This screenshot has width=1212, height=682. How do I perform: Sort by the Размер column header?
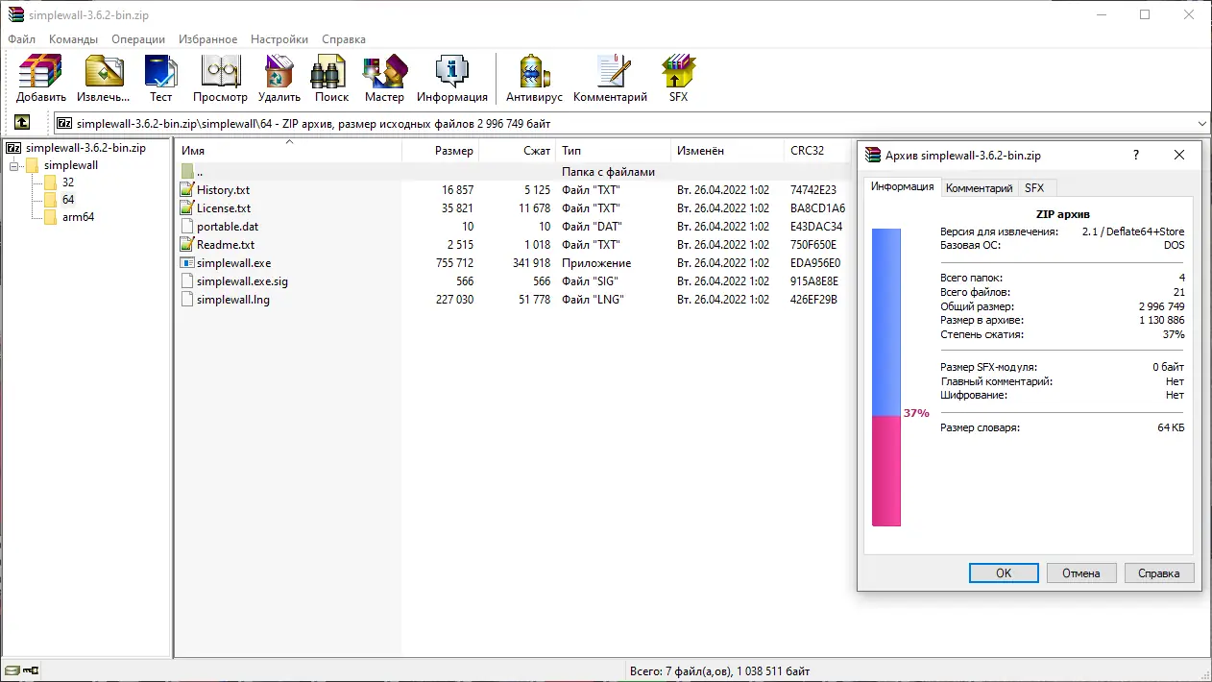(x=440, y=151)
